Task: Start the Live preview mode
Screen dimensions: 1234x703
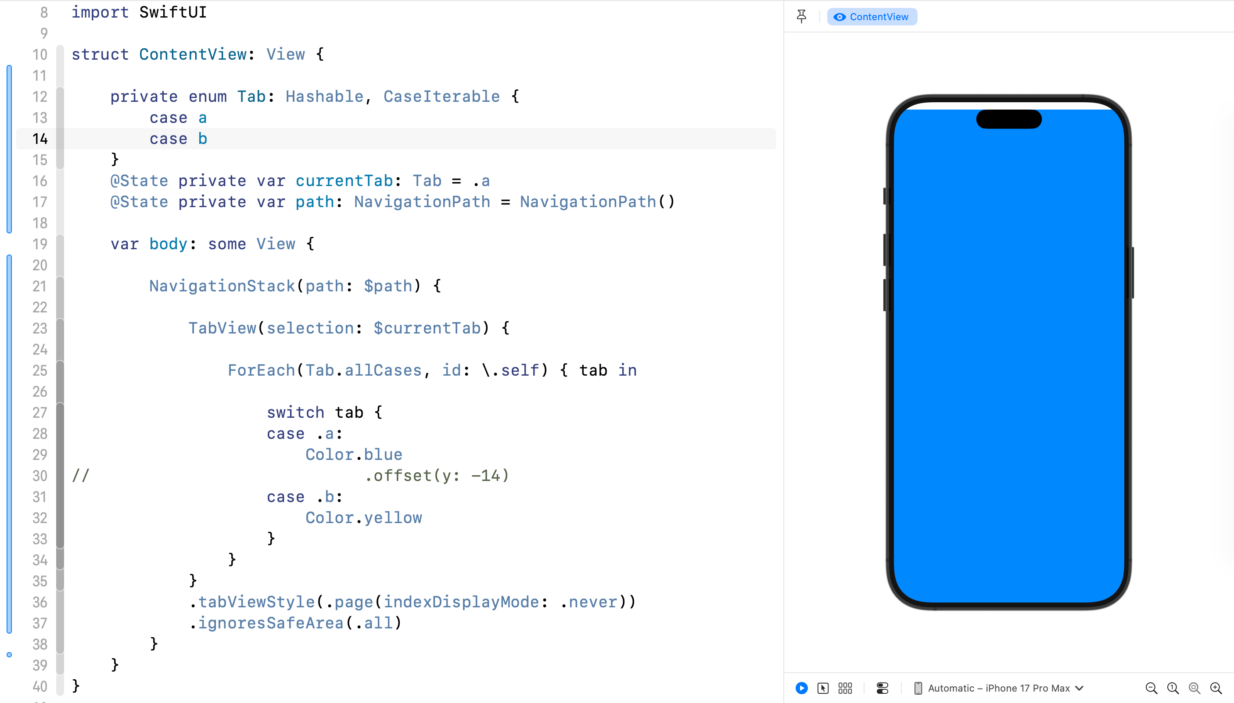Action: pyautogui.click(x=801, y=688)
